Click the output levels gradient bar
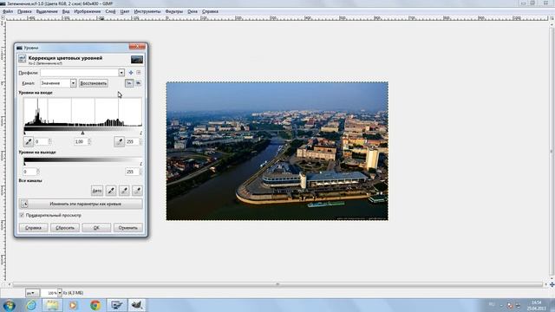Image resolution: width=555 pixels, height=312 pixels. point(83,160)
